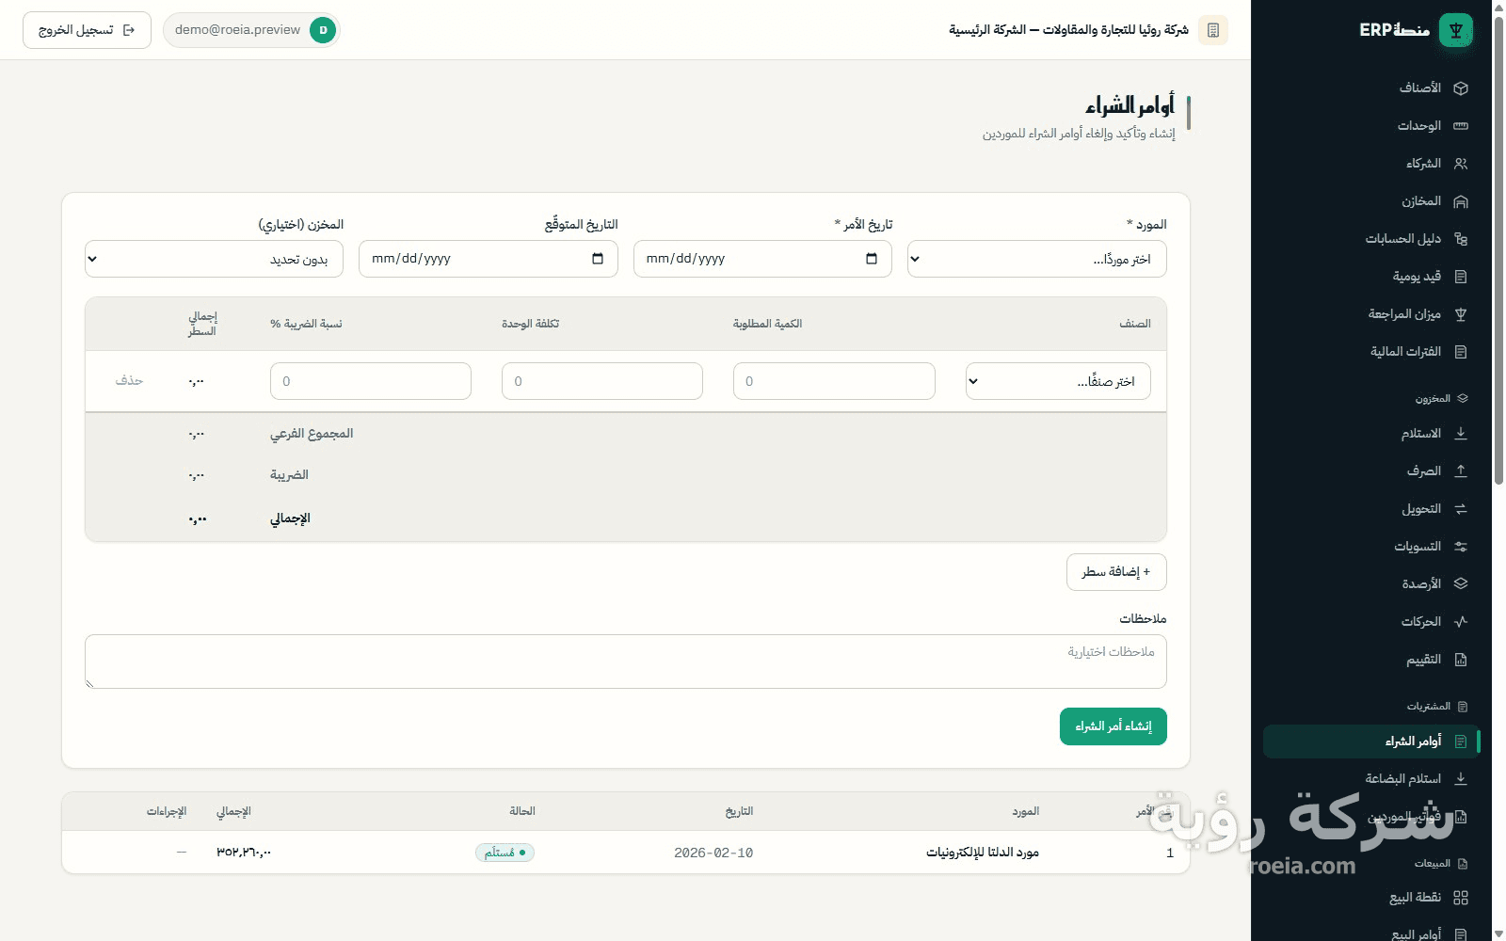Click the status (الحالة) column header
The width and height of the screenshot is (1506, 941).
click(x=522, y=811)
